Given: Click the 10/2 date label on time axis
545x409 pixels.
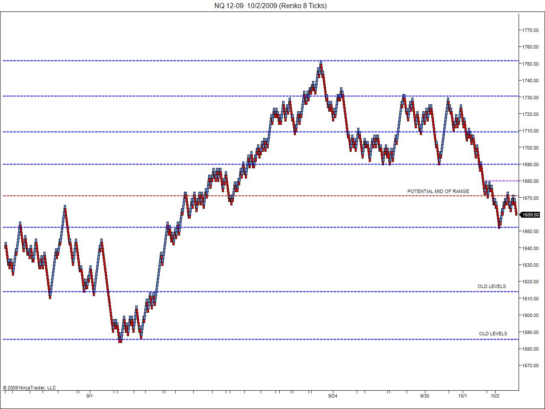Looking at the screenshot, I should pyautogui.click(x=495, y=396).
